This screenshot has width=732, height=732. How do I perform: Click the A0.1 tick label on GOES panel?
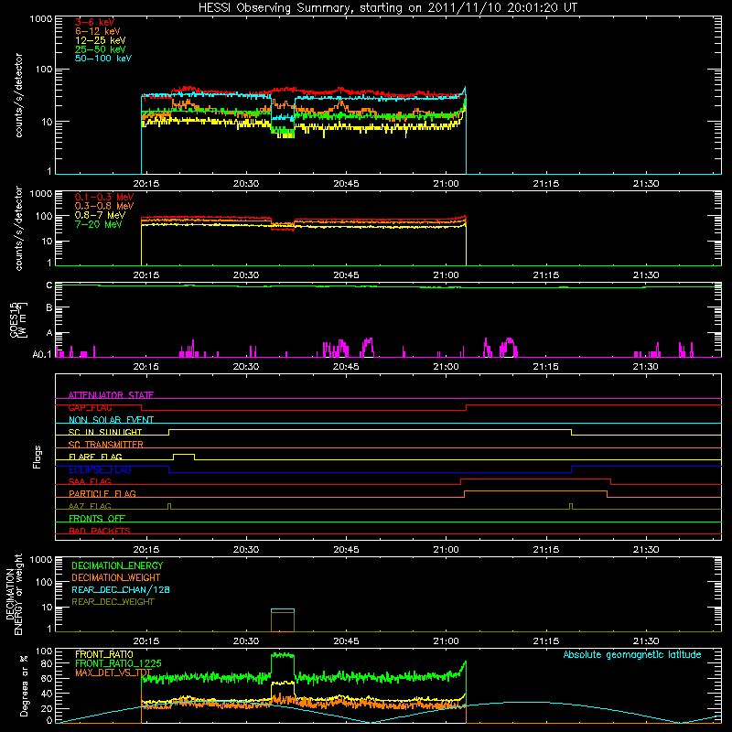(x=42, y=355)
